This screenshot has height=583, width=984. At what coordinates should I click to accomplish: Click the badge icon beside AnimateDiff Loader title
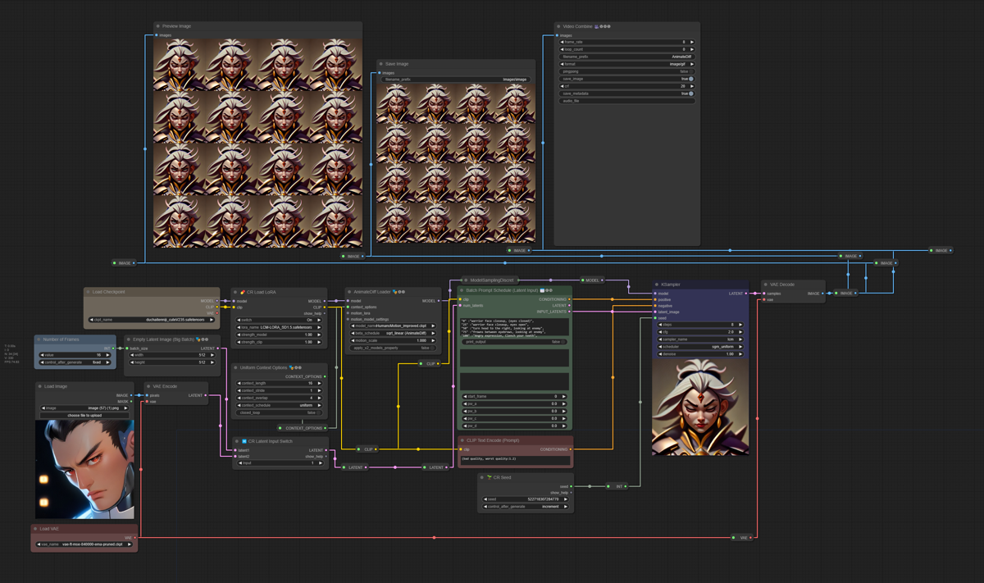[396, 293]
